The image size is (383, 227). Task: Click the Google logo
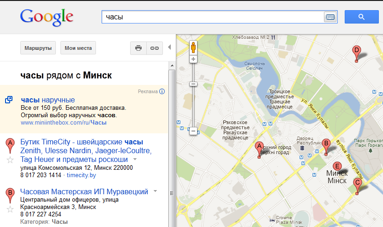pos(47,17)
